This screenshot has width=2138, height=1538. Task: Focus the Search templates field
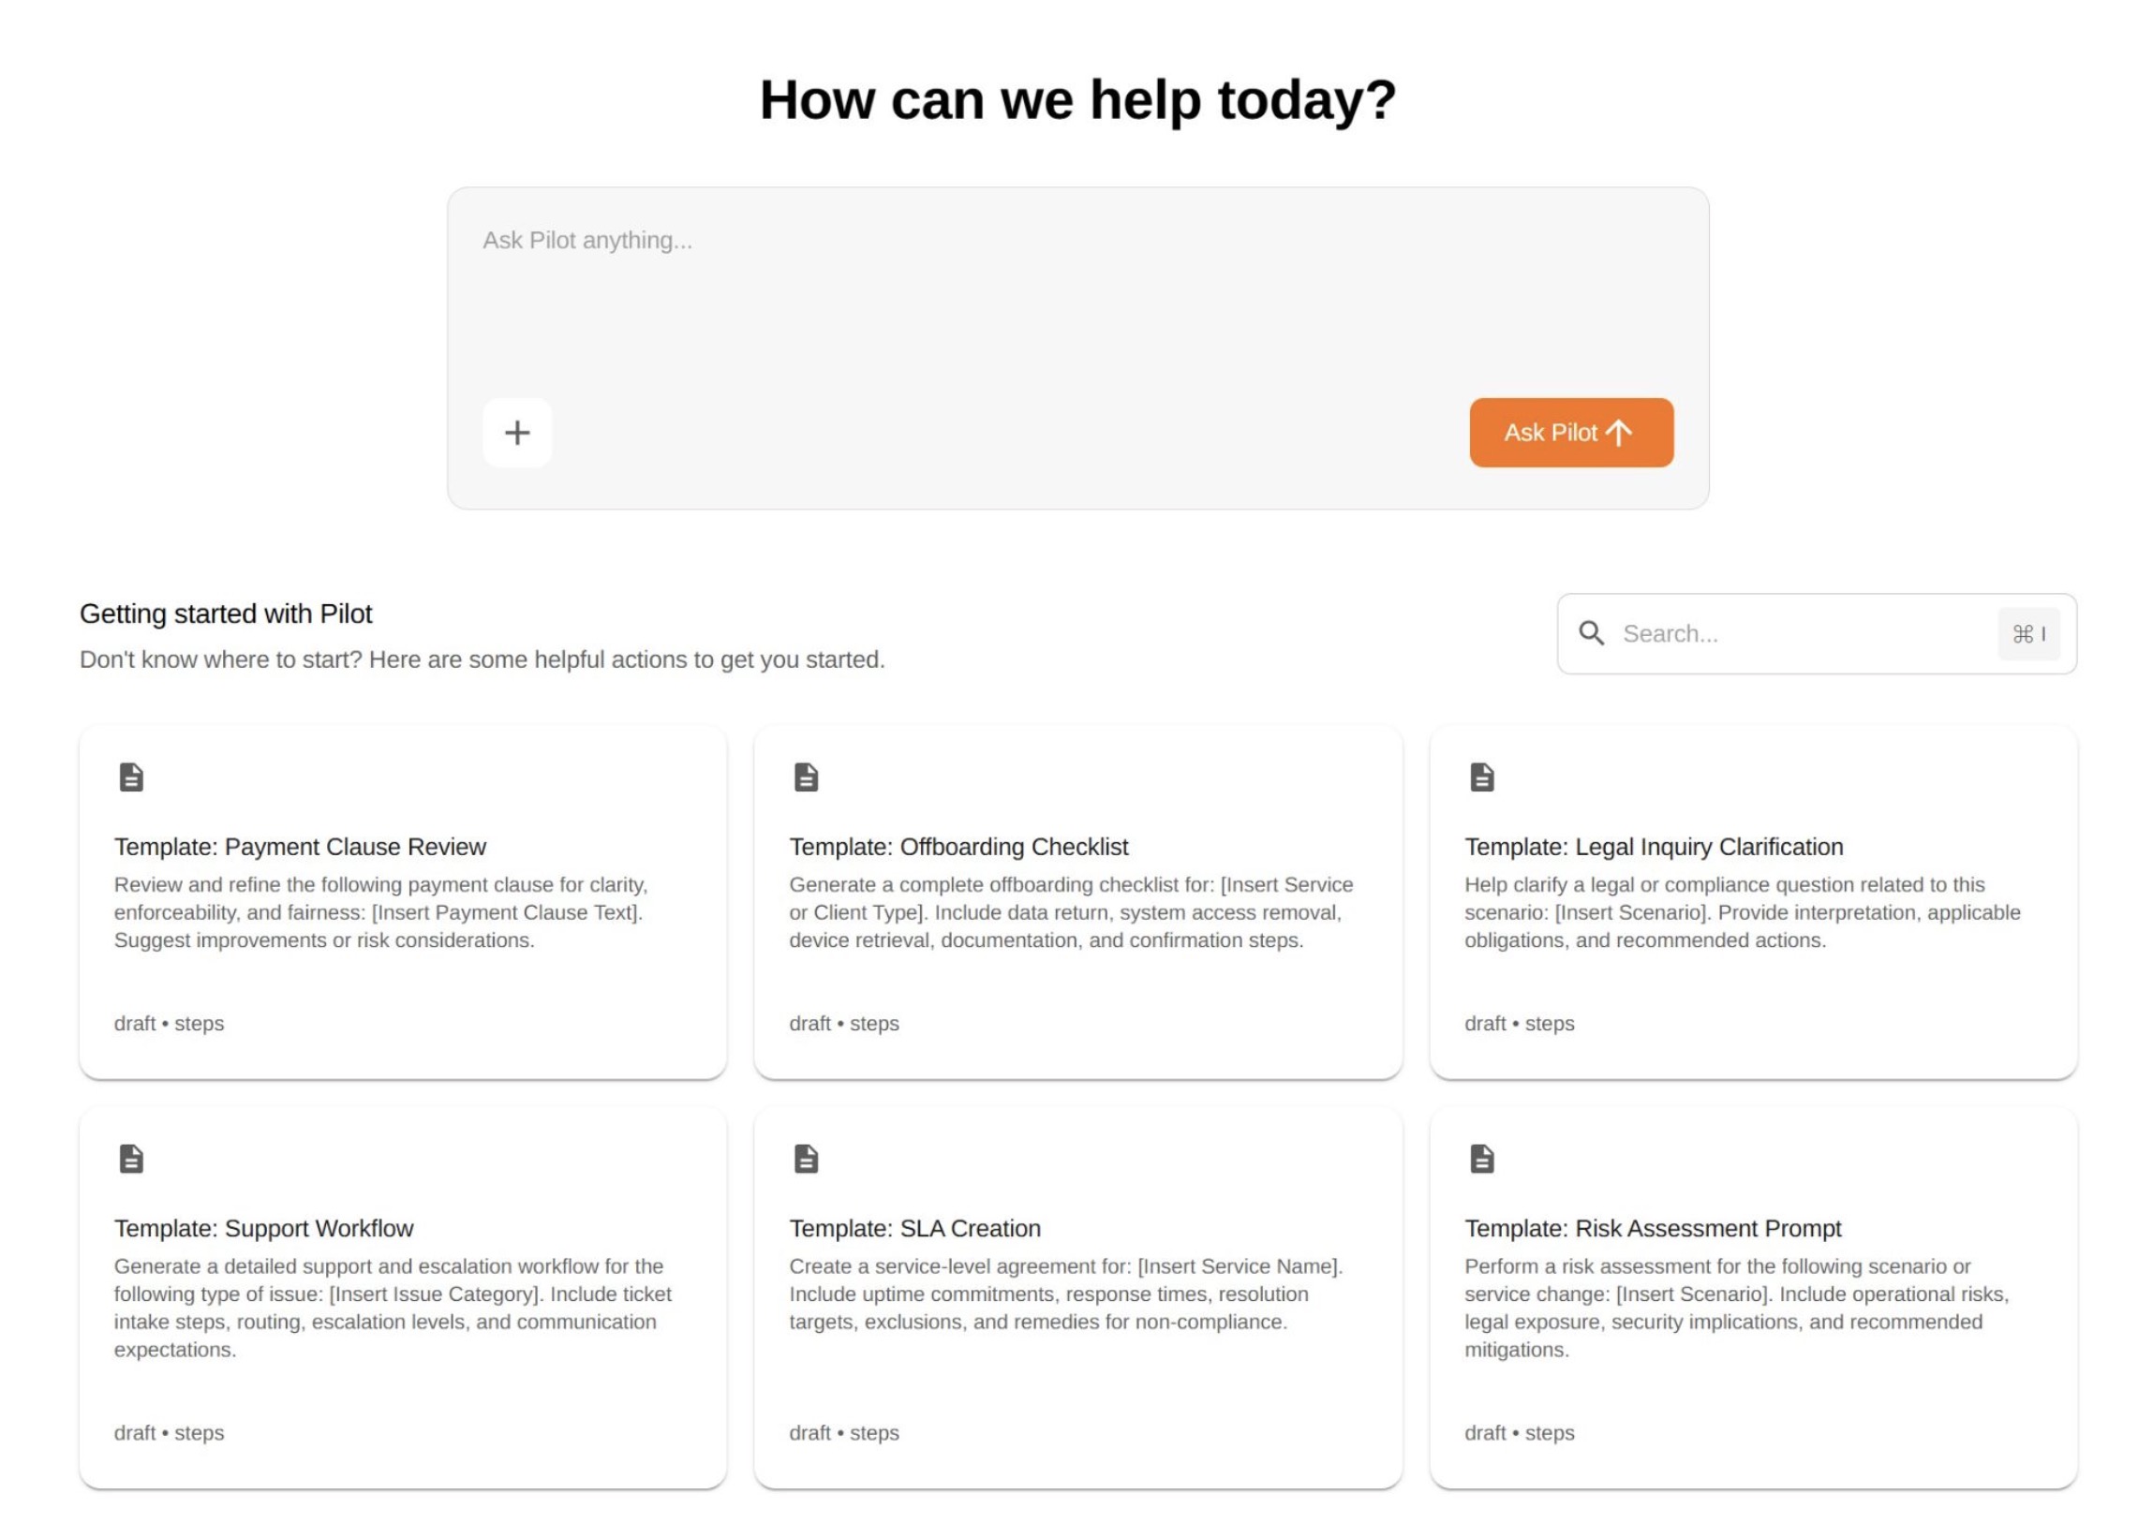pyautogui.click(x=1801, y=633)
